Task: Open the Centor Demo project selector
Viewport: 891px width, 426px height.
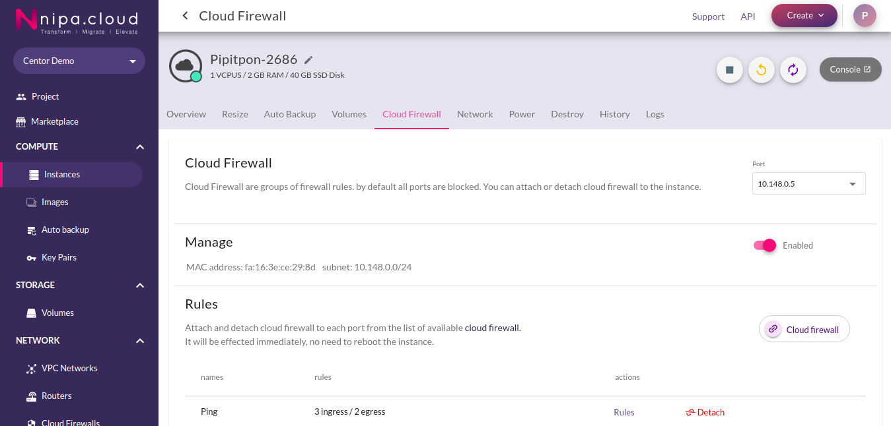Action: (79, 61)
